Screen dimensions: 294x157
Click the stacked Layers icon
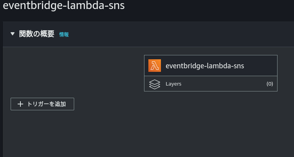tap(155, 84)
